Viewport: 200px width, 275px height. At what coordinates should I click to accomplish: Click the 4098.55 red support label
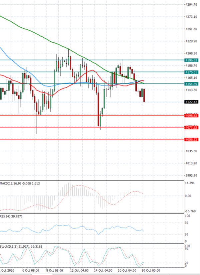tap(191, 116)
